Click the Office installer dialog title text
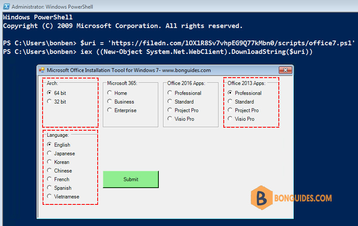The width and height of the screenshot is (358, 226). pos(129,70)
